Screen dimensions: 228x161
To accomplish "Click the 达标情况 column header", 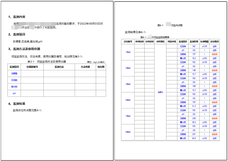I will pos(214,41).
